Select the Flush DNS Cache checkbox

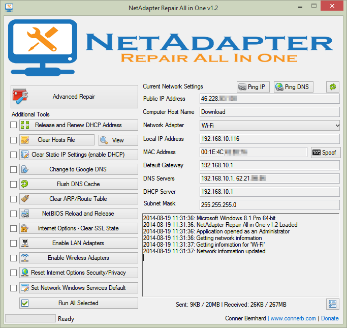14,184
